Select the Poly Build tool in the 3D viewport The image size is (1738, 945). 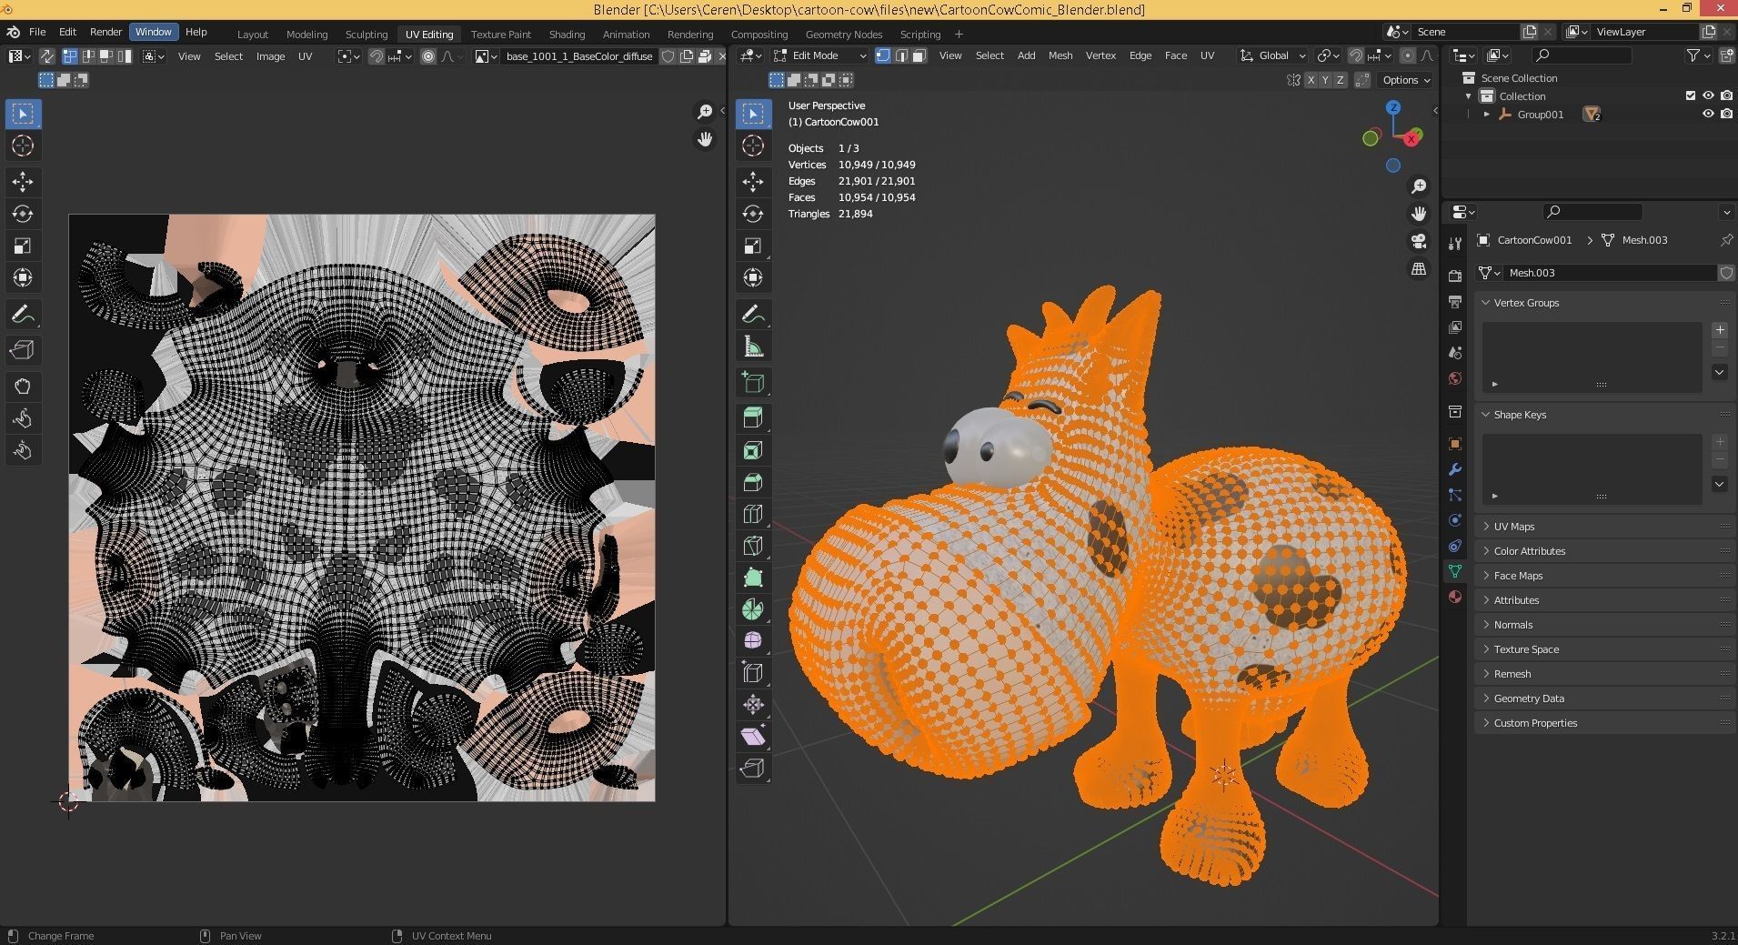pyautogui.click(x=753, y=578)
